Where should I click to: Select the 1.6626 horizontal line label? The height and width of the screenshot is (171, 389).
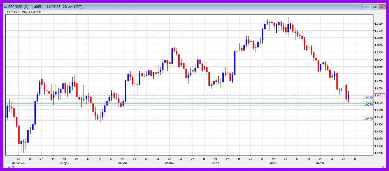(x=368, y=97)
